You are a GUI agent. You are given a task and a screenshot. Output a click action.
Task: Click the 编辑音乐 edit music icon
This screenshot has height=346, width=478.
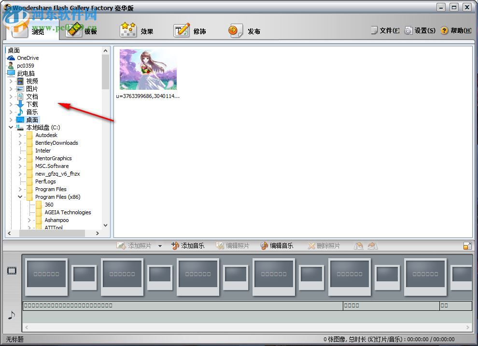(x=264, y=245)
